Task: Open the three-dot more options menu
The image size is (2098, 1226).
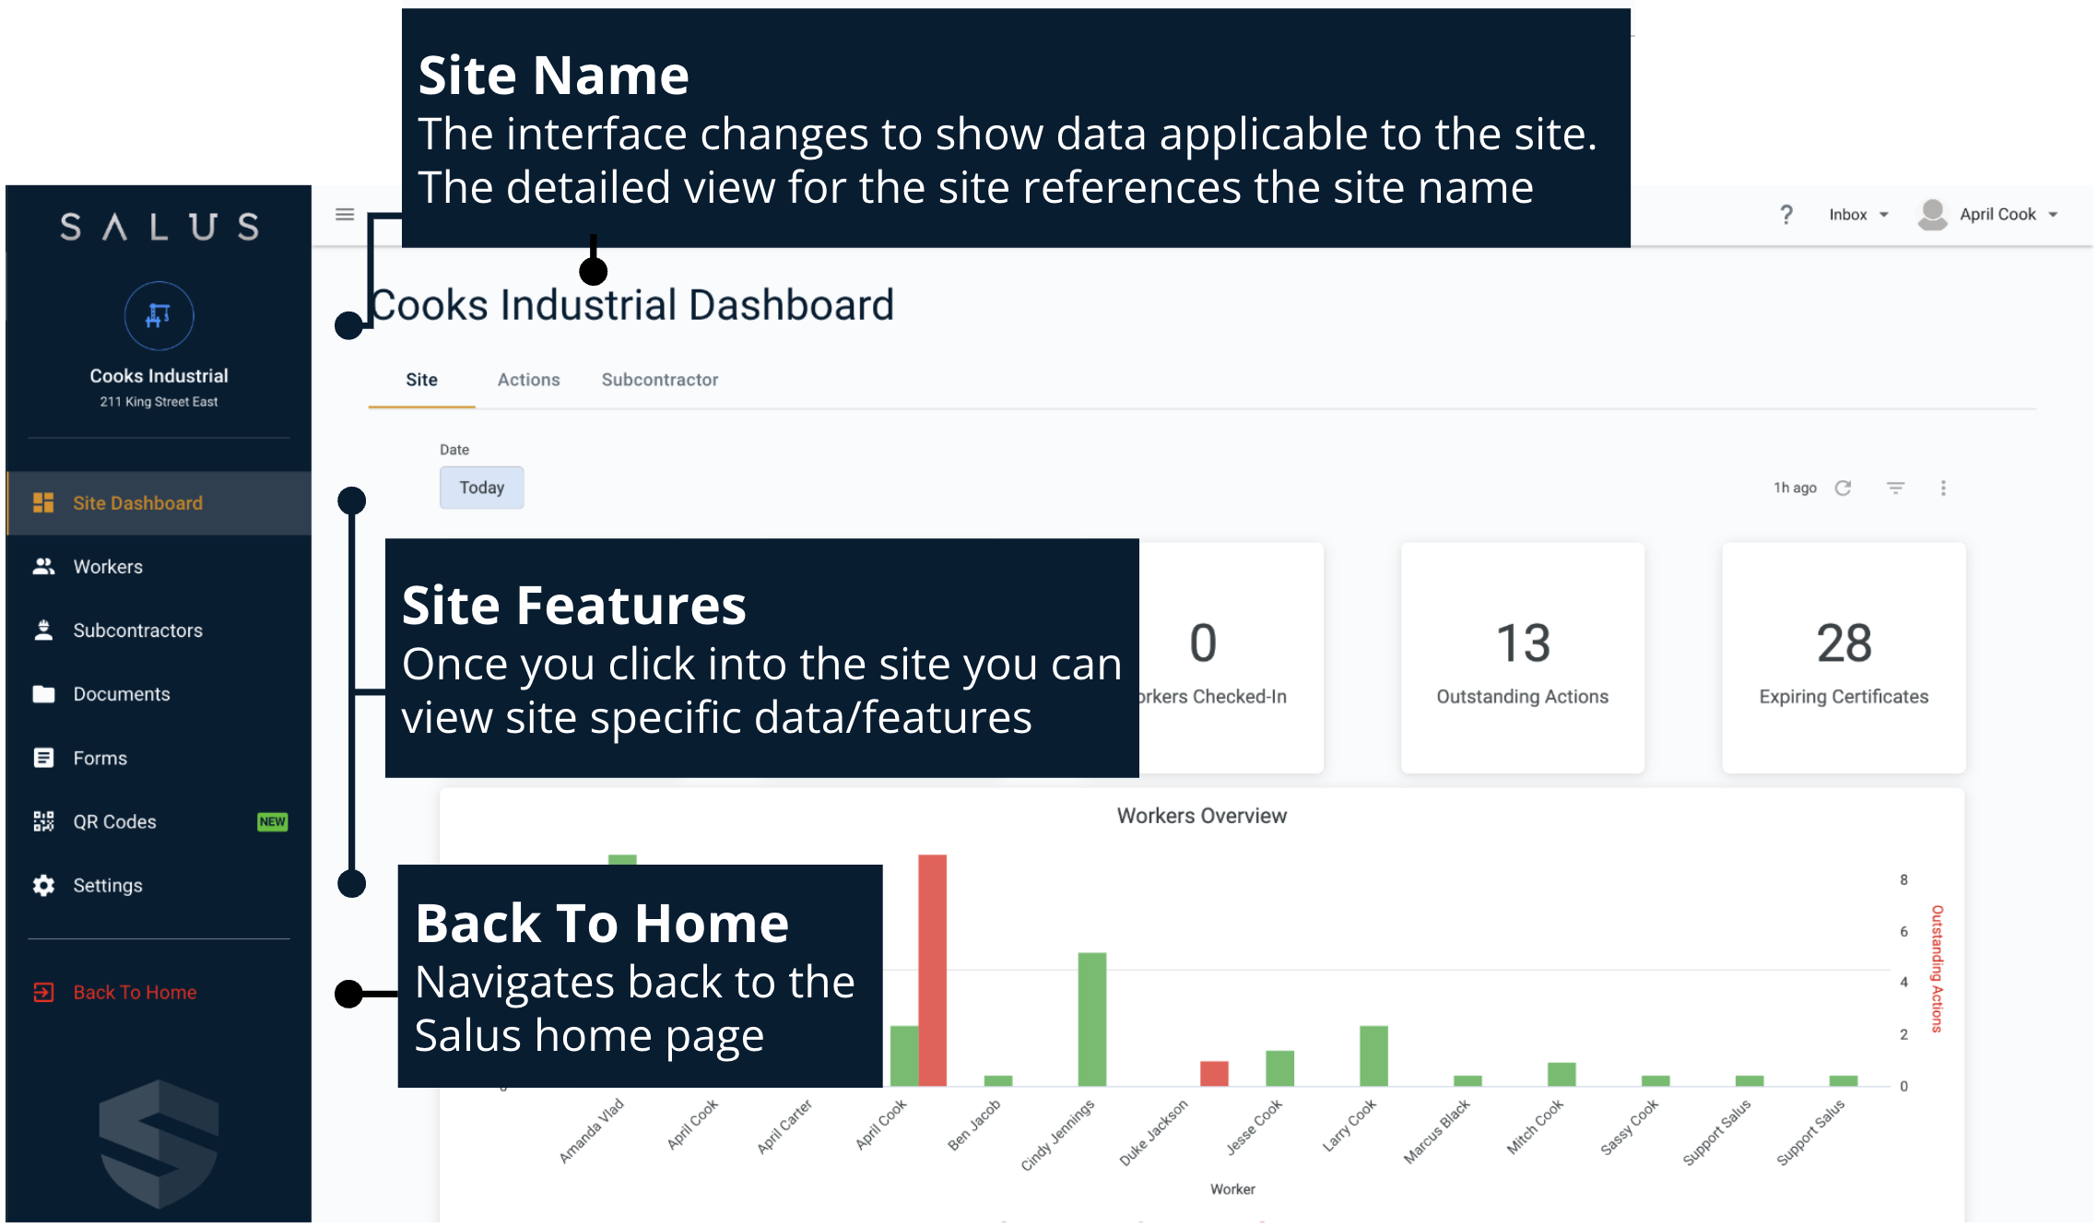Action: point(1943,488)
